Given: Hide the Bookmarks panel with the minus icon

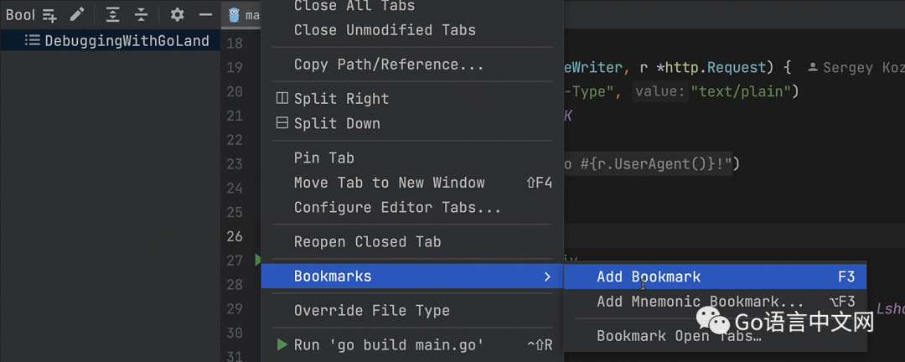Looking at the screenshot, I should tap(205, 15).
